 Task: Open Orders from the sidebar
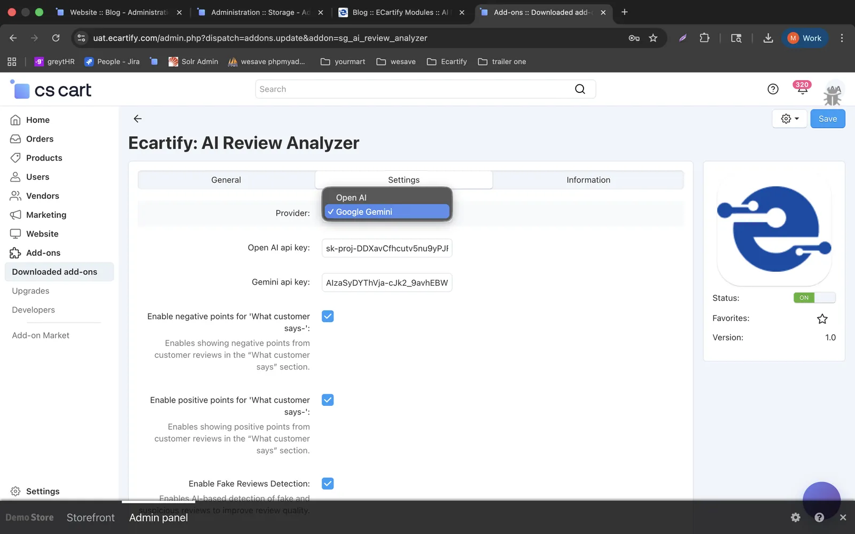click(40, 139)
